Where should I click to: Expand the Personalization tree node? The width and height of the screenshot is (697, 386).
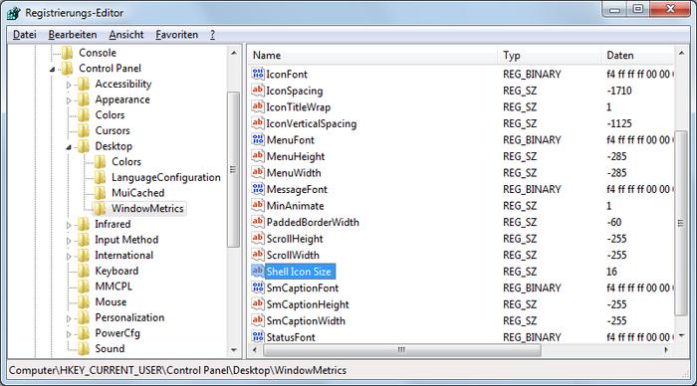pyautogui.click(x=69, y=318)
